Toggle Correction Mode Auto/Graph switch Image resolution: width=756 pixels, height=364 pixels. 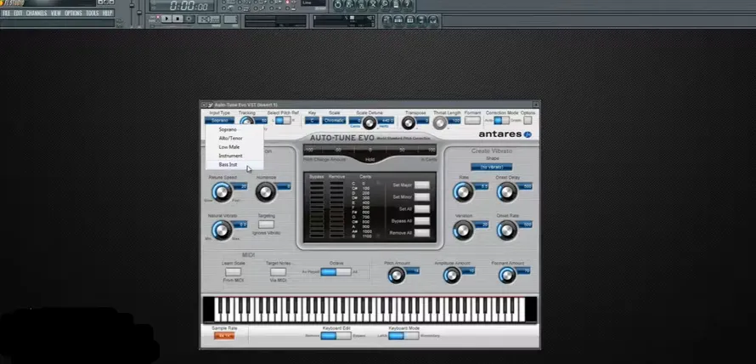pos(501,120)
